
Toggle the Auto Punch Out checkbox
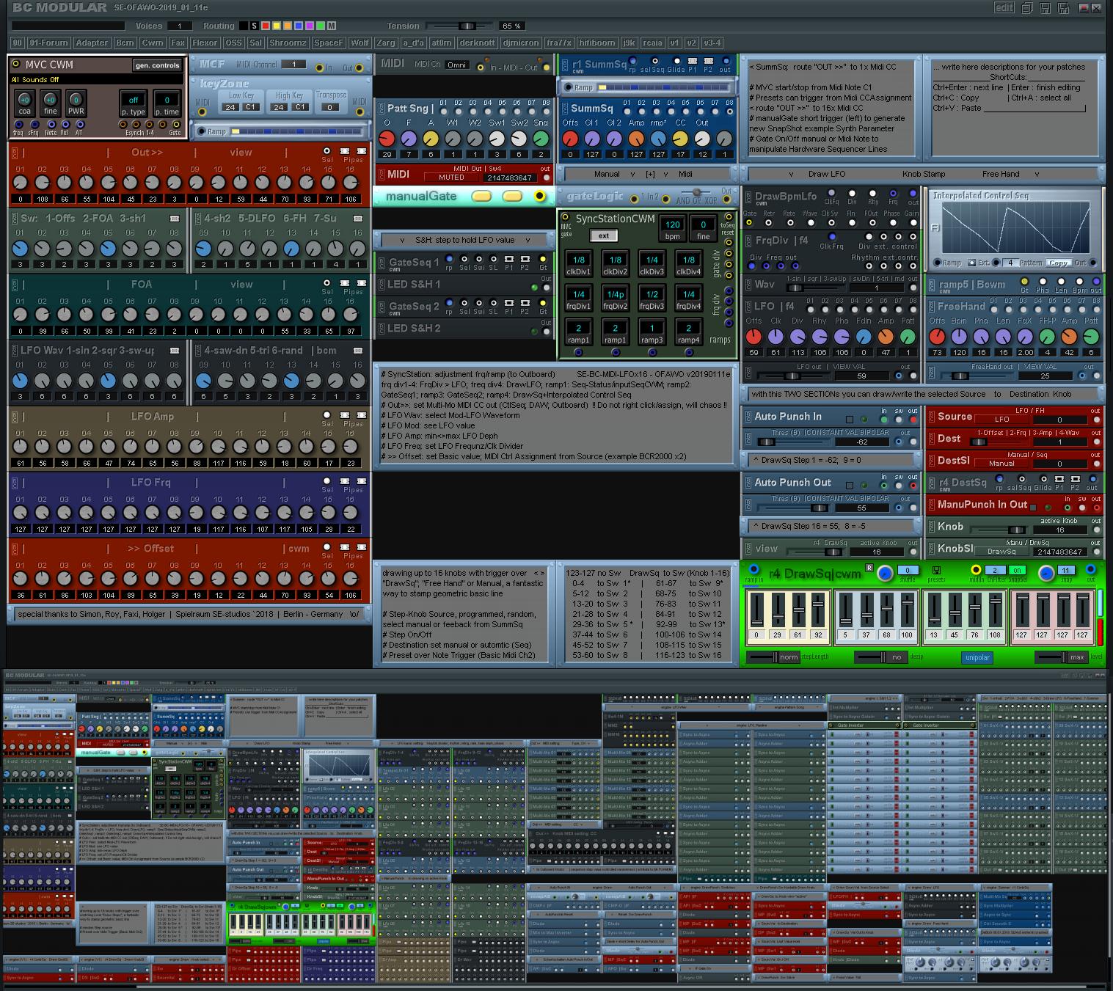tap(850, 486)
